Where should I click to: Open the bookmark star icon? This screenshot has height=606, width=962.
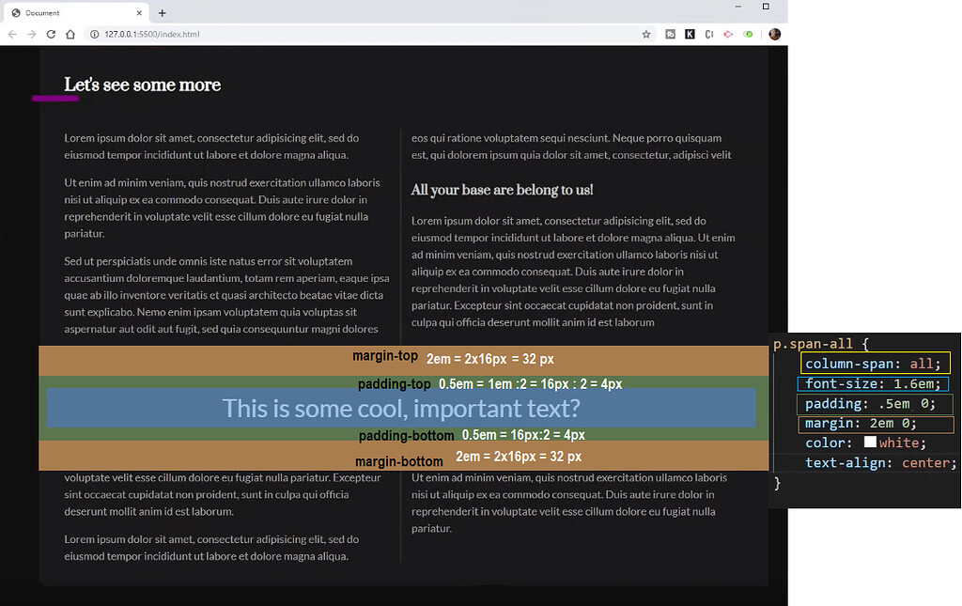645,33
